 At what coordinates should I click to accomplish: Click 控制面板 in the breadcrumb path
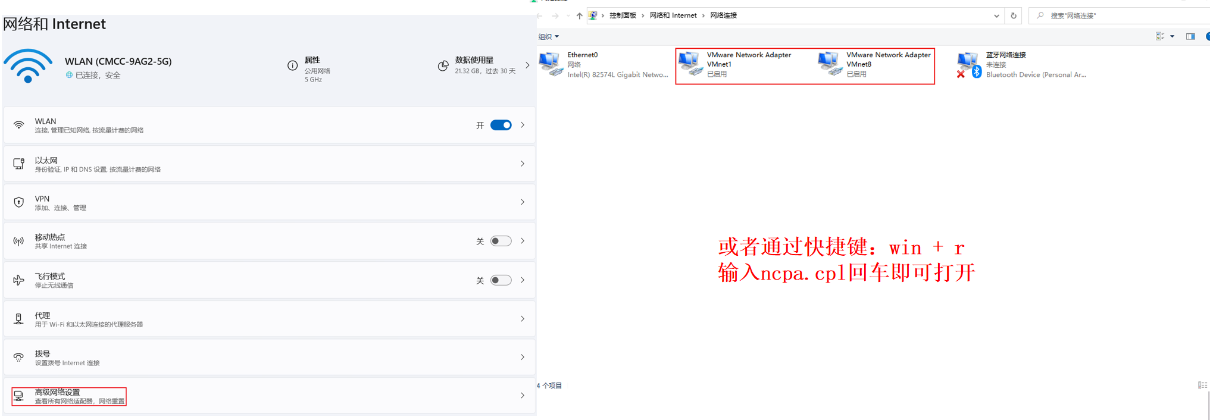click(x=623, y=15)
